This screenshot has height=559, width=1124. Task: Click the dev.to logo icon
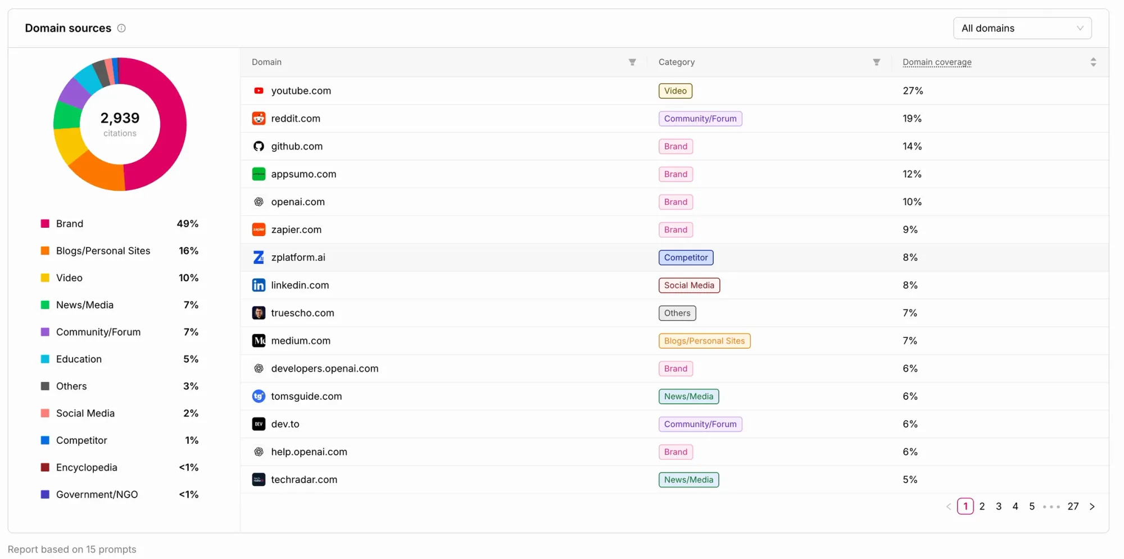(259, 424)
